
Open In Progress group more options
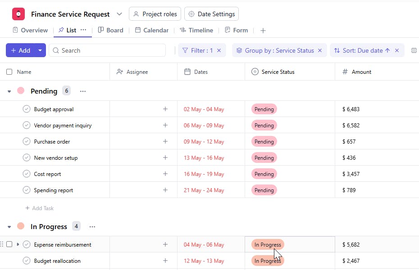92,227
